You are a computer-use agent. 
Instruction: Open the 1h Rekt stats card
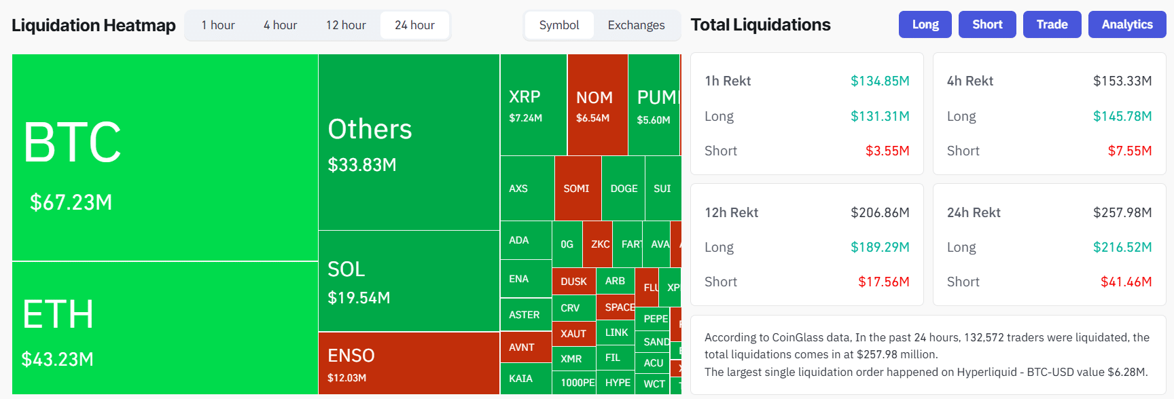click(806, 114)
